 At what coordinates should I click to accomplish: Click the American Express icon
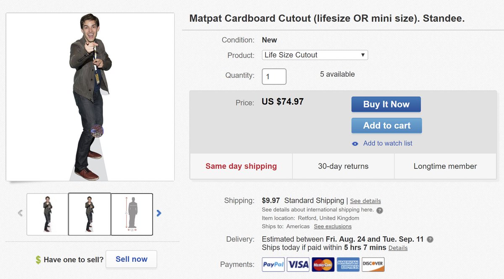(x=348, y=264)
